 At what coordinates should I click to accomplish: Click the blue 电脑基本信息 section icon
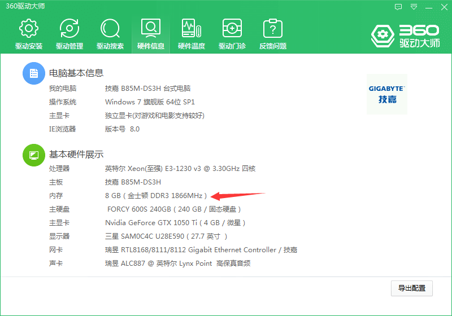(x=33, y=74)
